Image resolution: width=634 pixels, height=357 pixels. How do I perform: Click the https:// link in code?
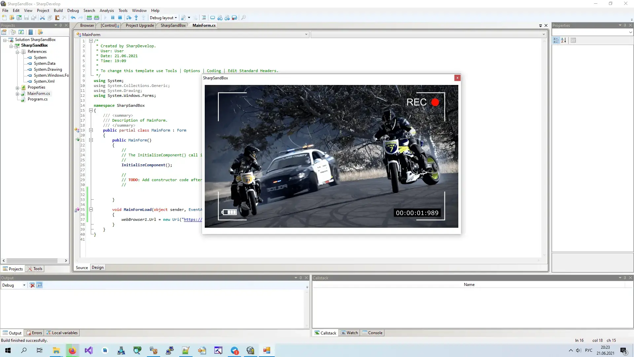point(193,219)
